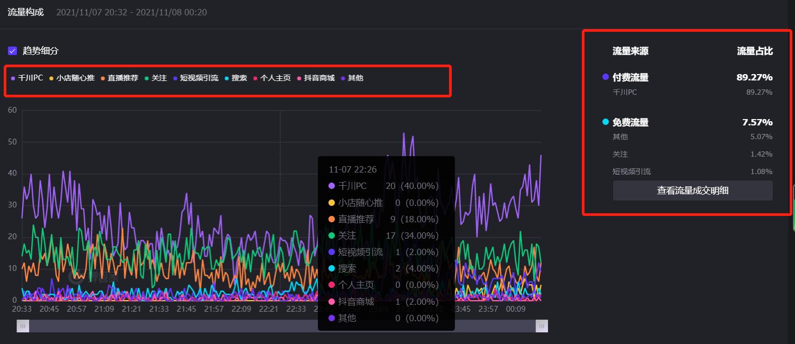The image size is (795, 344).
Task: Click the 其他 5.07% detail row
Action: click(x=688, y=137)
